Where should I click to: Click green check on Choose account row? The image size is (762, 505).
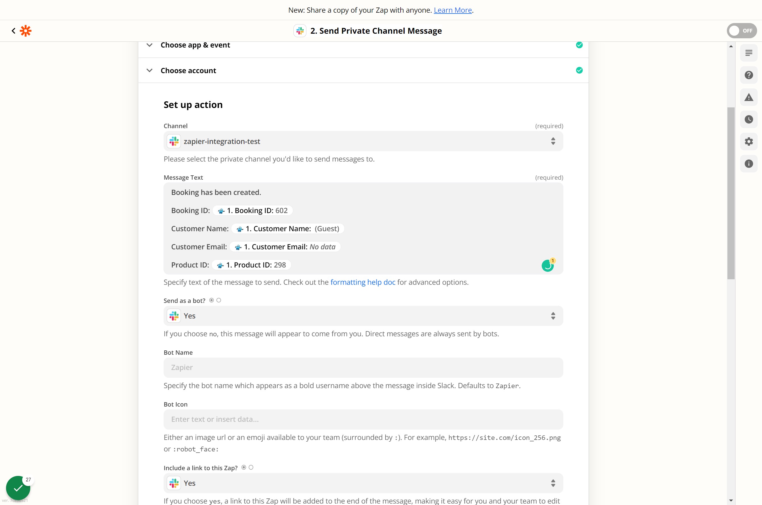(579, 70)
